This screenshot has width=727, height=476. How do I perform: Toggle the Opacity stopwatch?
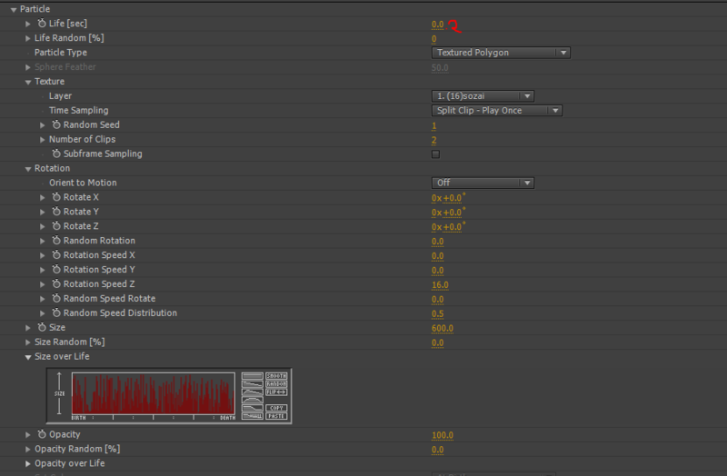point(42,434)
